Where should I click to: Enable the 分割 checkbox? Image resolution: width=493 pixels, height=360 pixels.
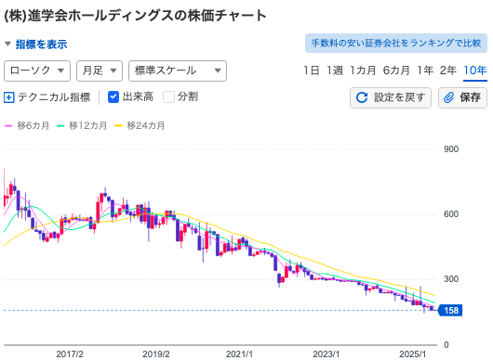tap(168, 96)
